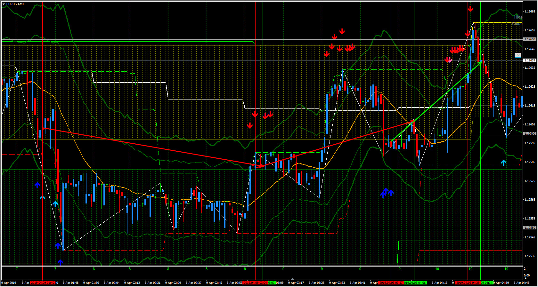Click the 9 Apr 01:56 time label

click(91, 283)
